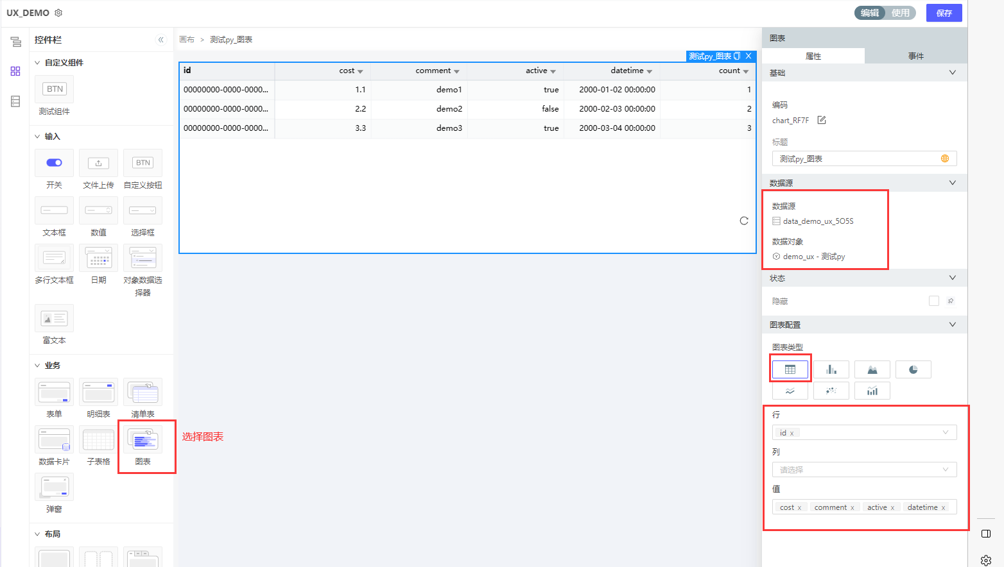Pick the area chart type icon
Screen dimensions: 1004x567
(872, 369)
